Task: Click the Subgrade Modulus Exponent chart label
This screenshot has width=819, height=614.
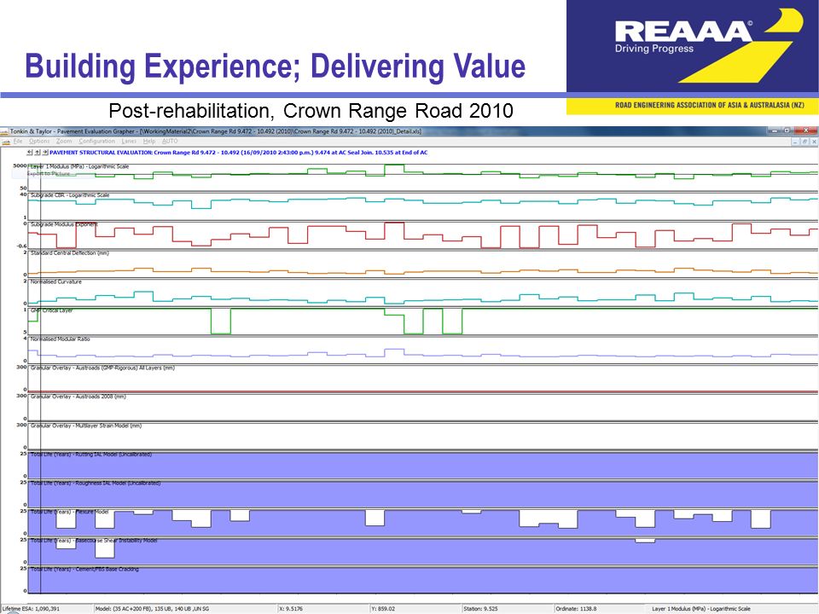Action: coord(64,224)
